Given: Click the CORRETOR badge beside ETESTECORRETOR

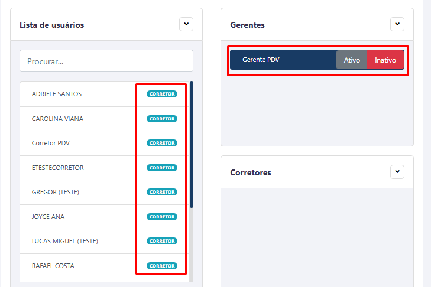Looking at the screenshot, I should click(x=162, y=168).
